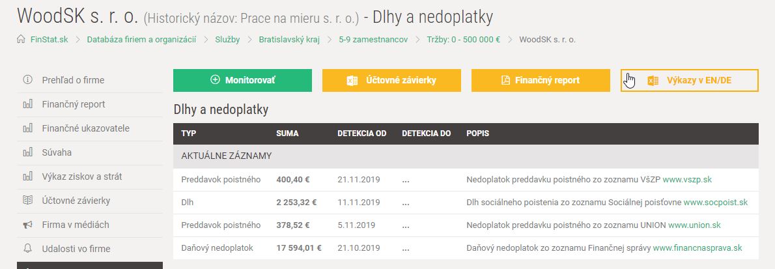Click the bar chart icon beside Súvaha
775x269 pixels.
click(27, 152)
